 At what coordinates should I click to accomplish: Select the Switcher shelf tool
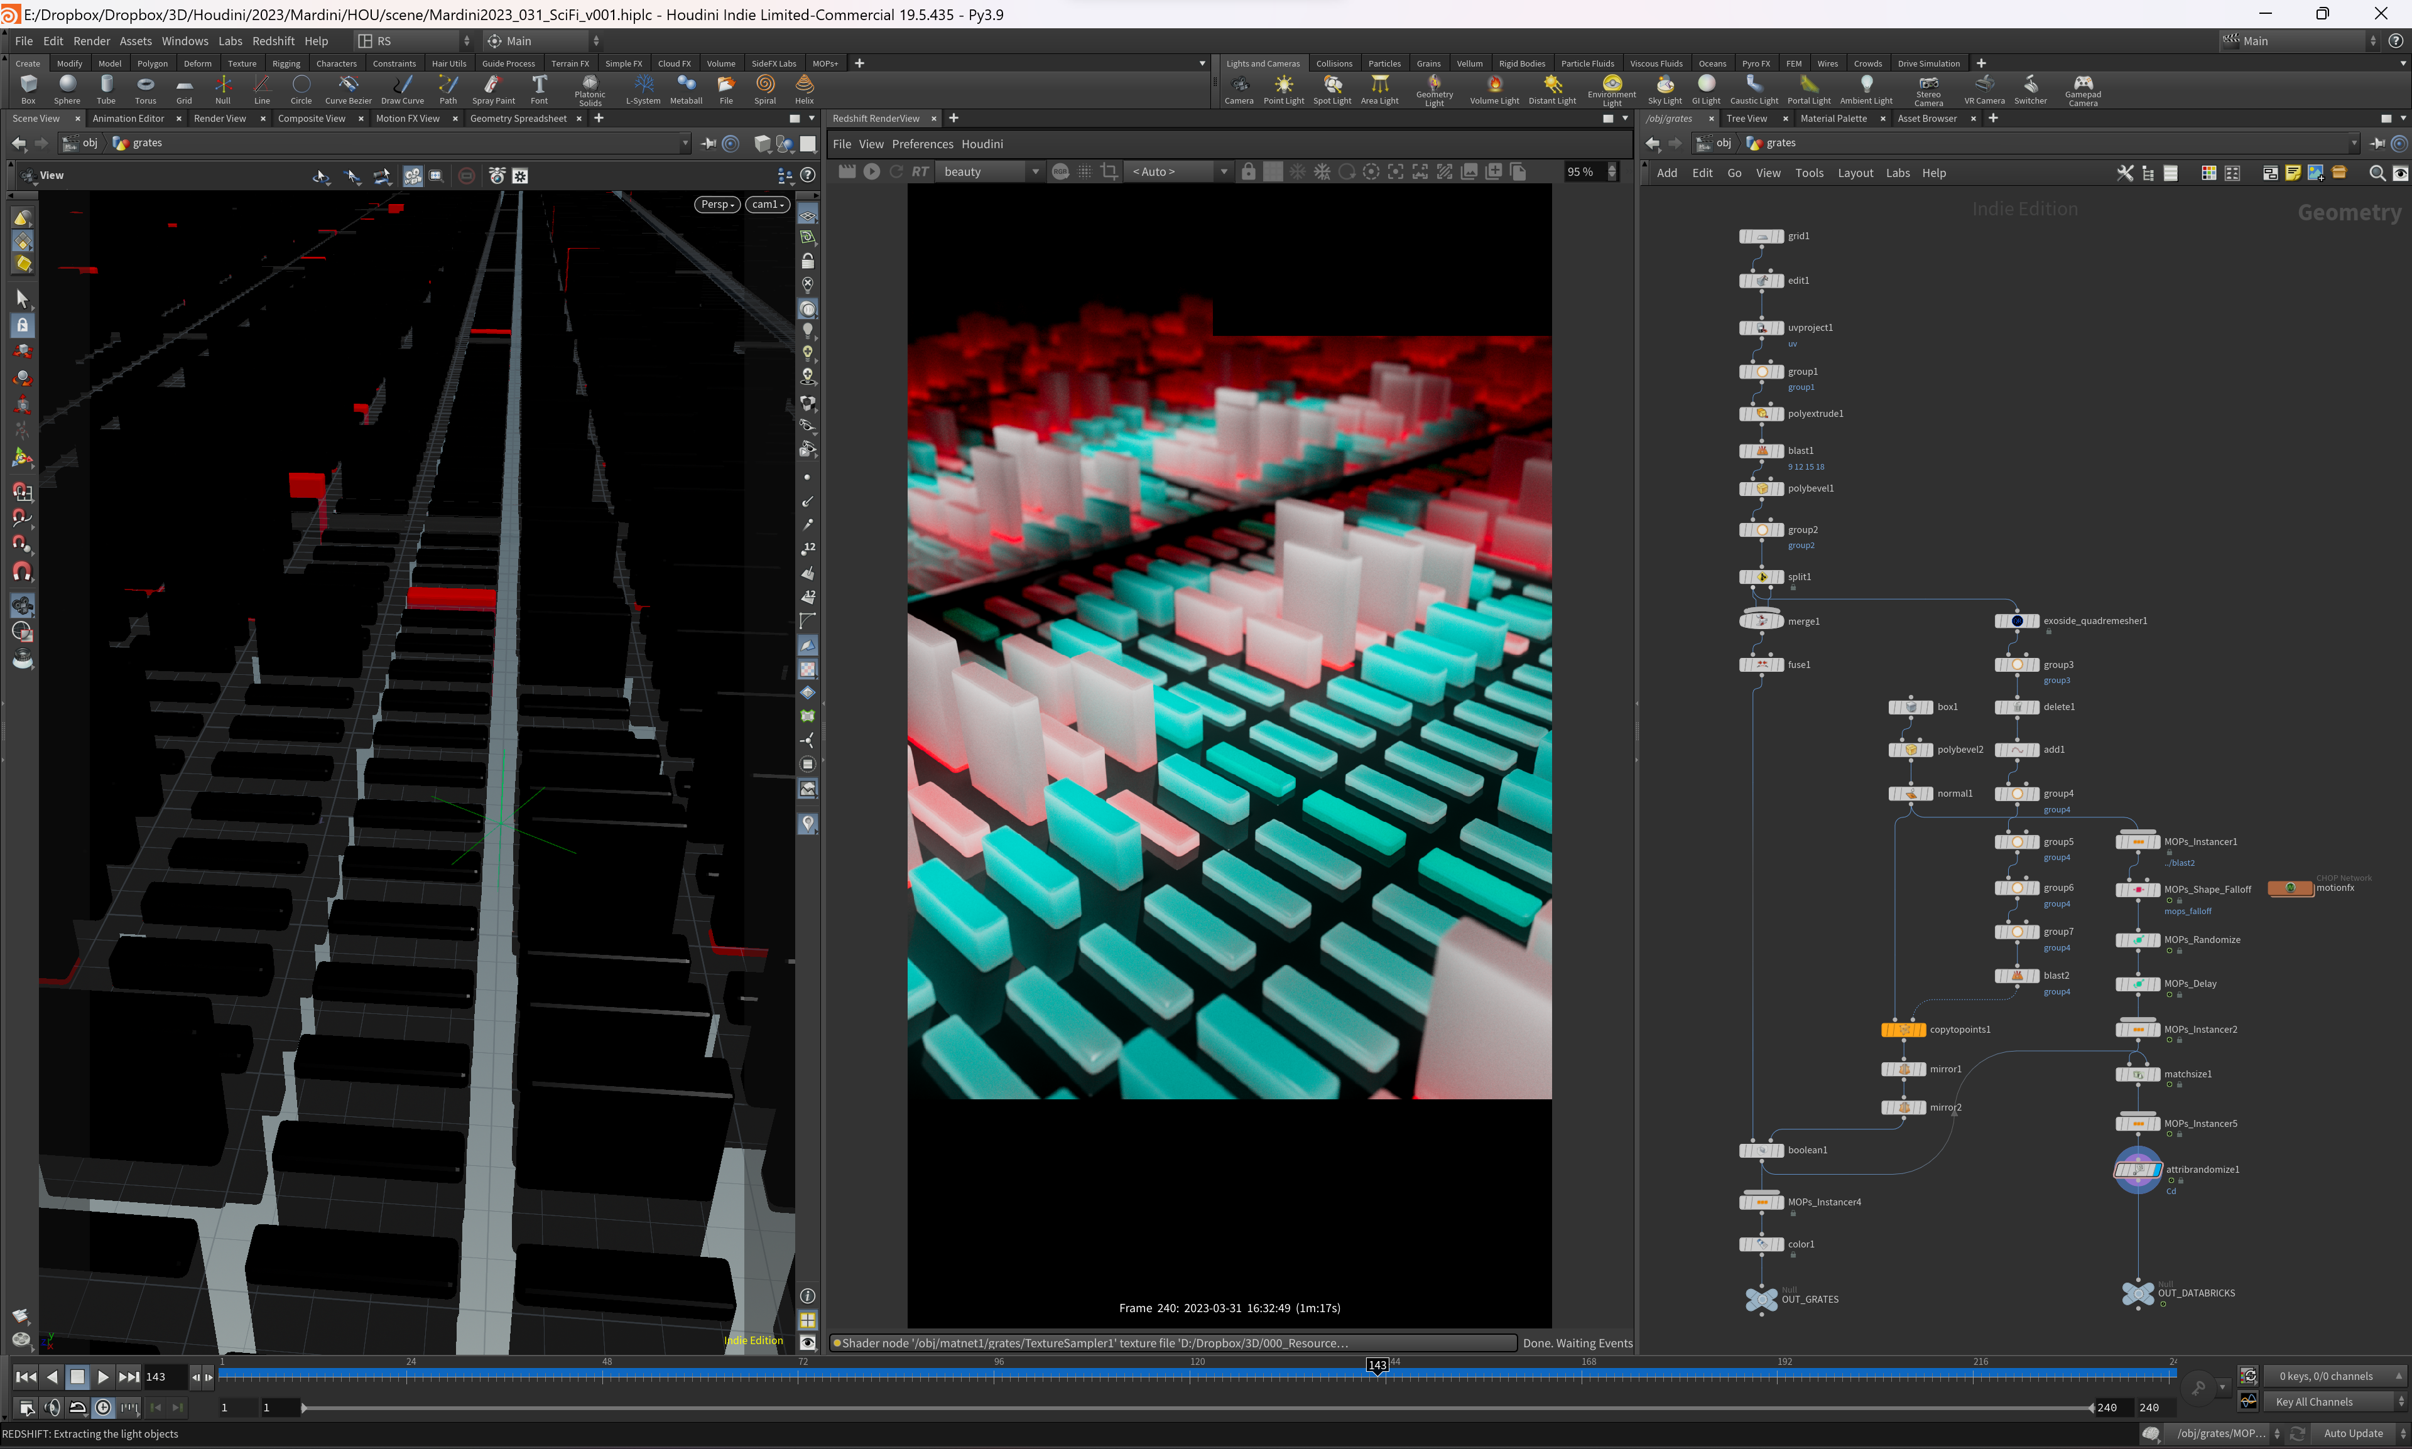coord(2030,89)
